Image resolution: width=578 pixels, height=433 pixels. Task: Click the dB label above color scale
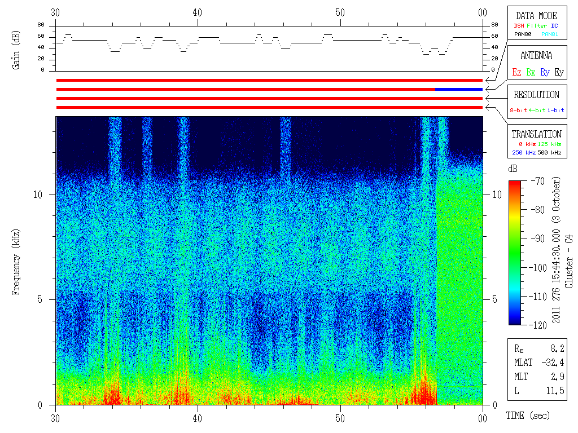(513, 169)
